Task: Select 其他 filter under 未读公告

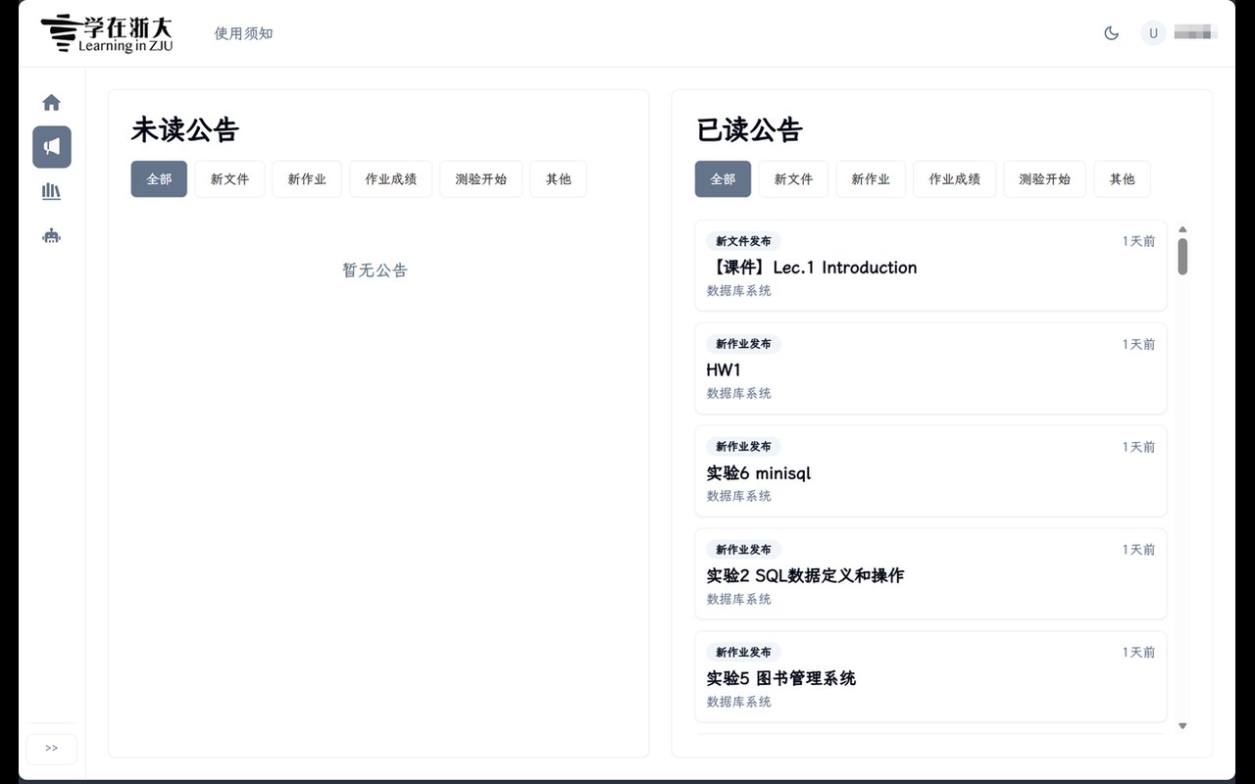Action: 559,179
